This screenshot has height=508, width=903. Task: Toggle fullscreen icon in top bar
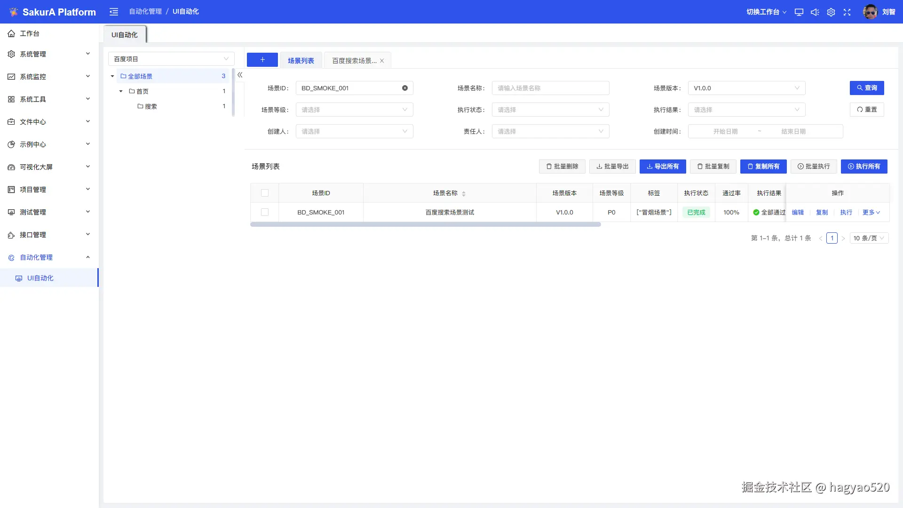point(847,12)
